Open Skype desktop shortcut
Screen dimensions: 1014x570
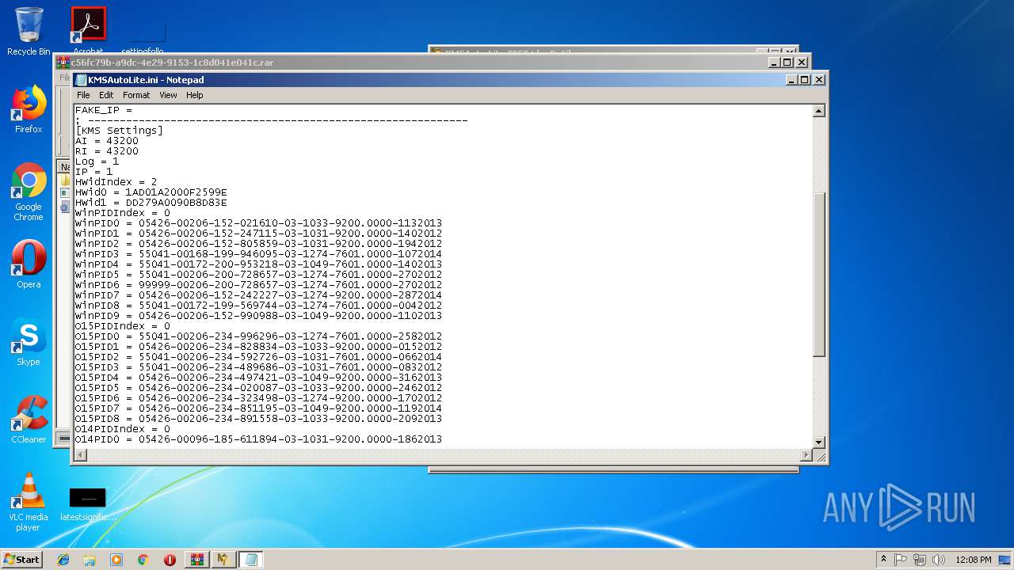point(29,342)
